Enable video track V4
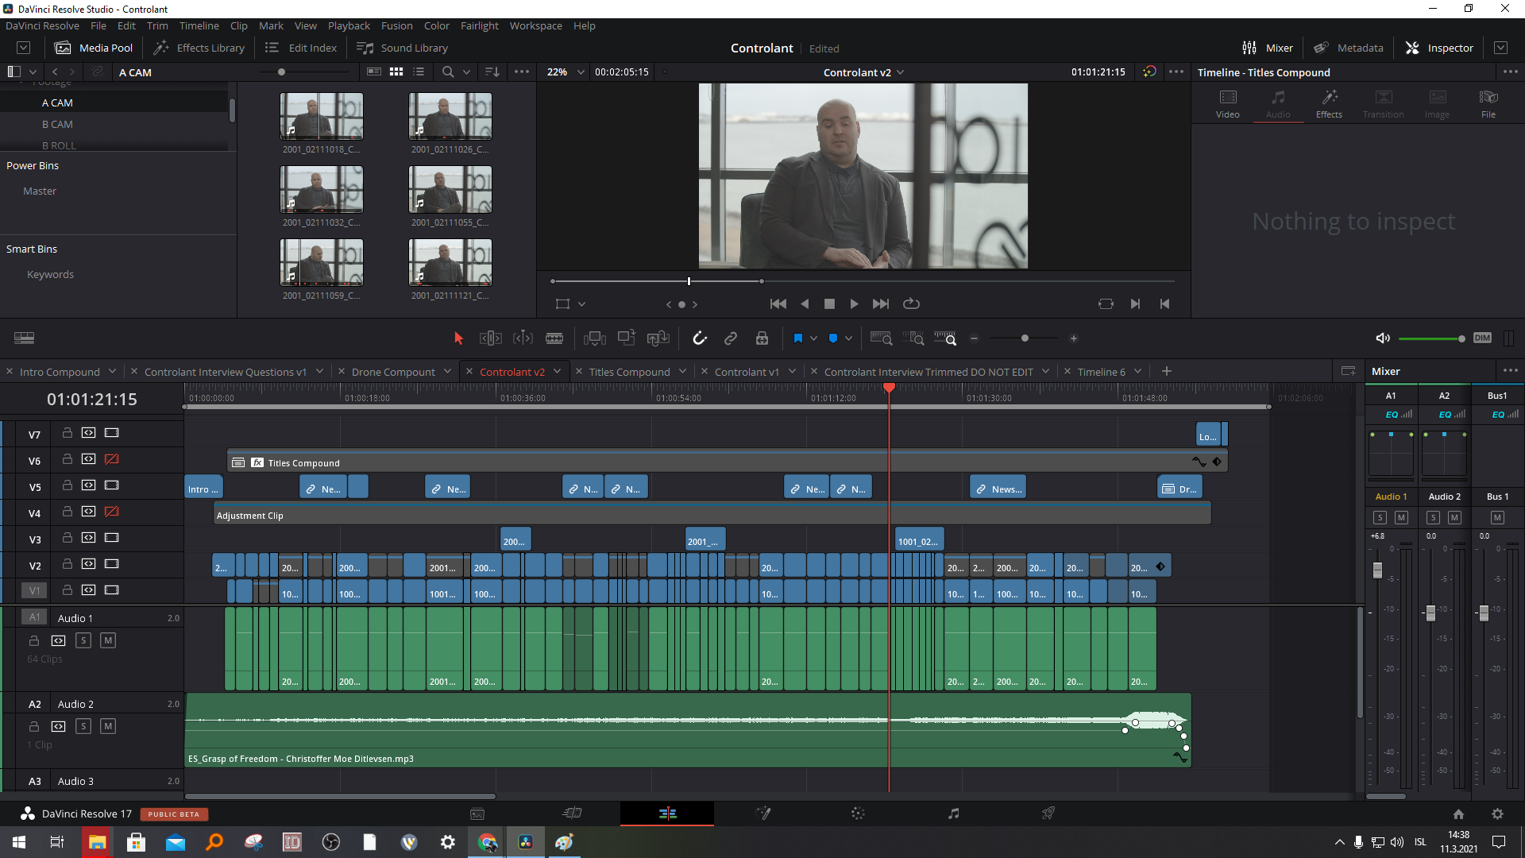Screen dimensions: 1525x858 (112, 512)
